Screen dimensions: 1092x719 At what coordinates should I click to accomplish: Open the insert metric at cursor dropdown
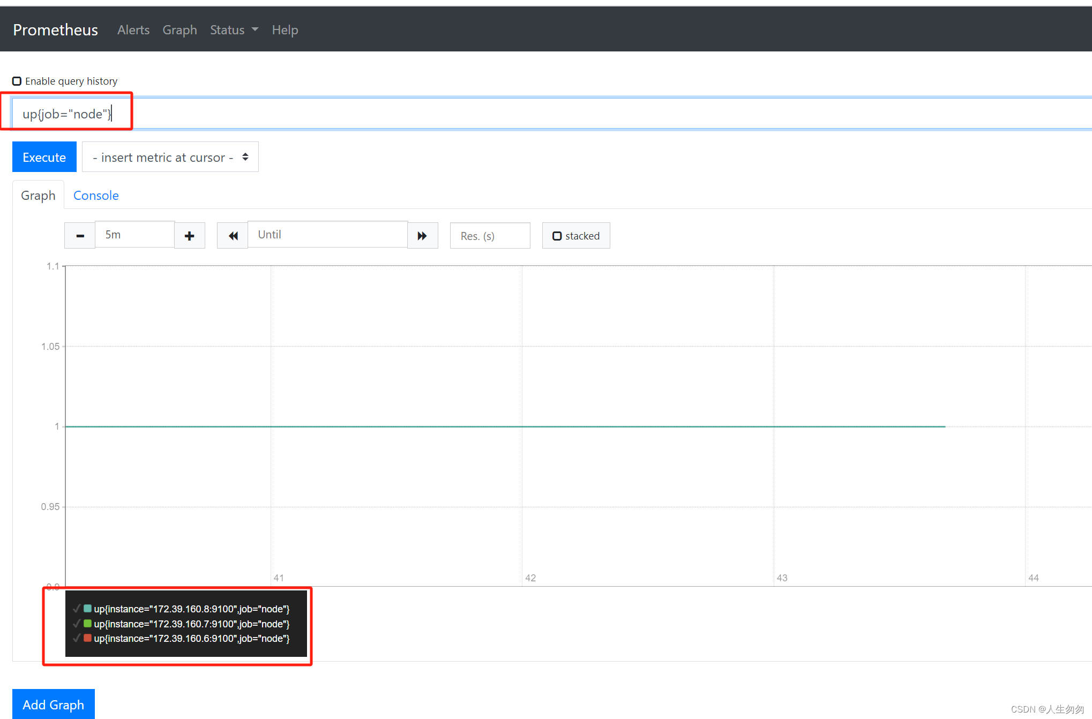pos(170,157)
